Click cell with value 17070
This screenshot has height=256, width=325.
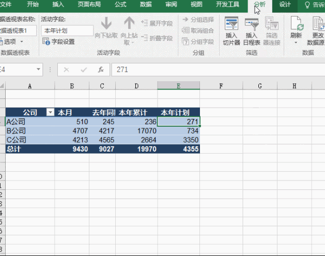136,131
